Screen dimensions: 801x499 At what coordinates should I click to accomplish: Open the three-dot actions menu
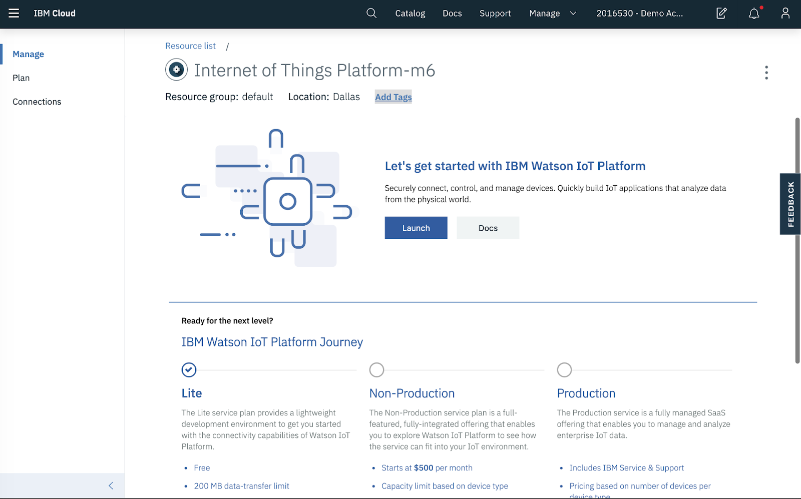coord(766,73)
